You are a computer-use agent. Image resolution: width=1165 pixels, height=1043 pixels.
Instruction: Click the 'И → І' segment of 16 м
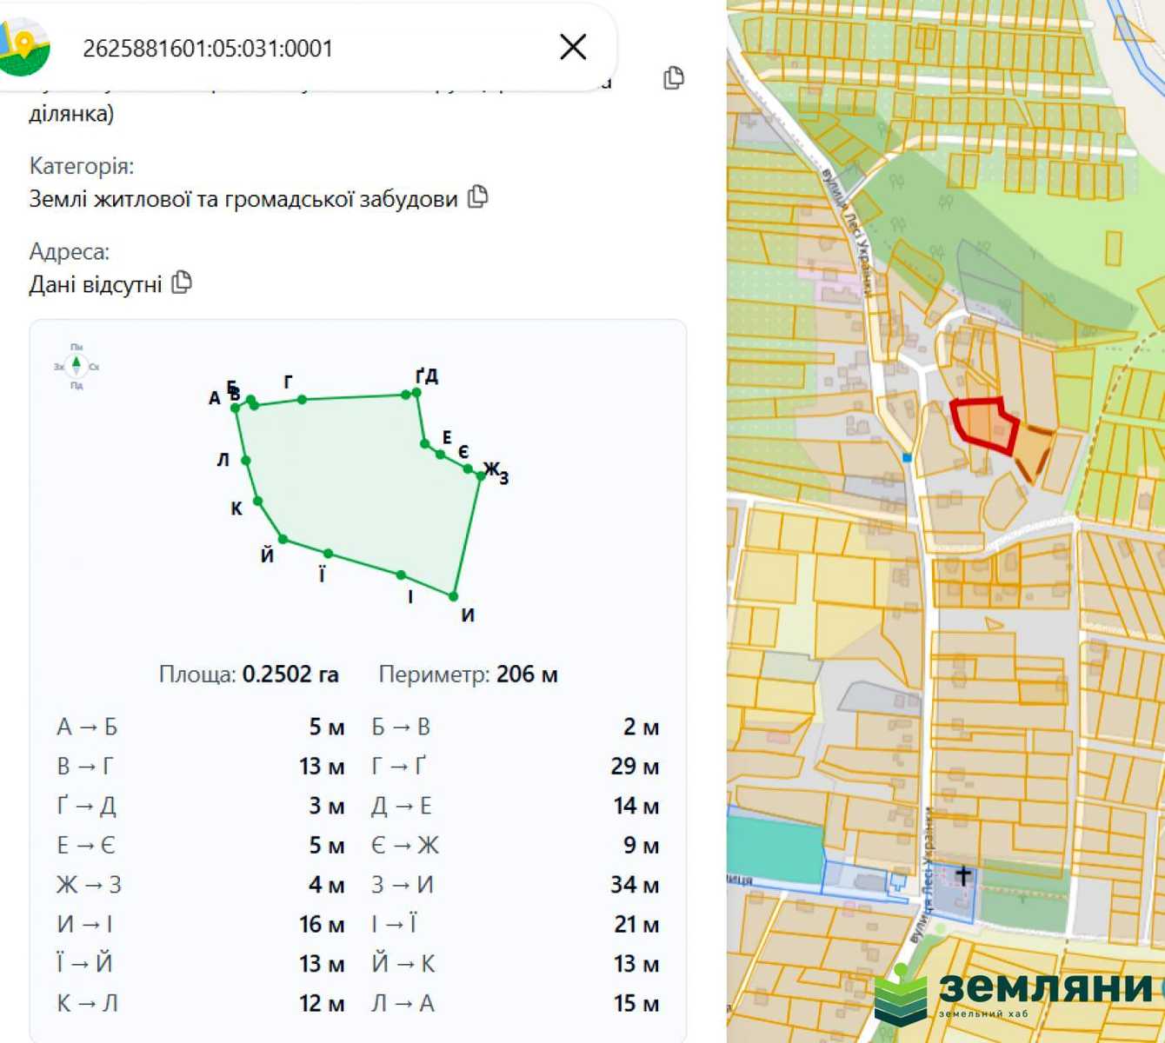coord(201,924)
